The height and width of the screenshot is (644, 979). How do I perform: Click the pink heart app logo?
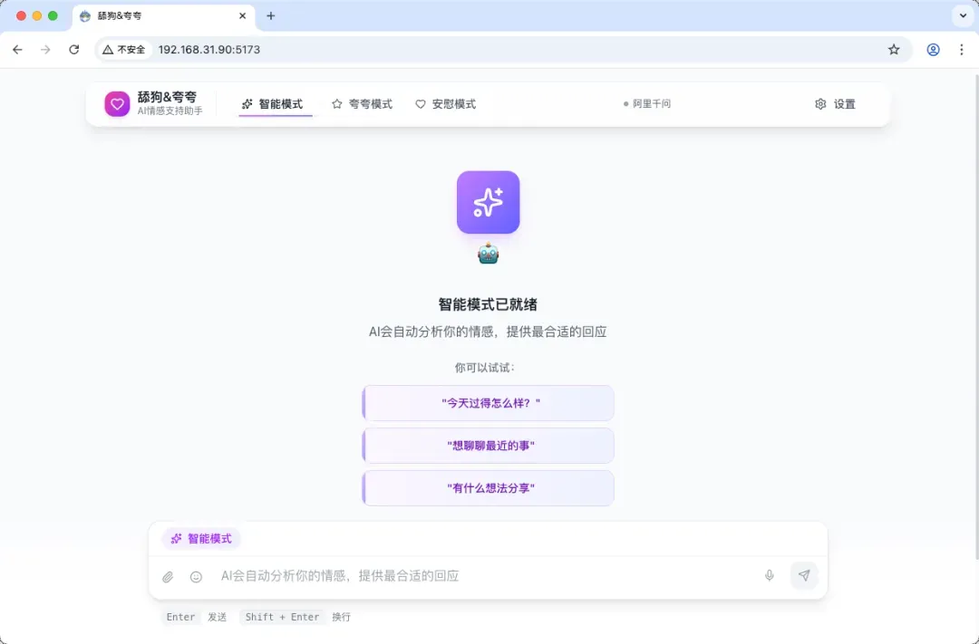(x=117, y=104)
